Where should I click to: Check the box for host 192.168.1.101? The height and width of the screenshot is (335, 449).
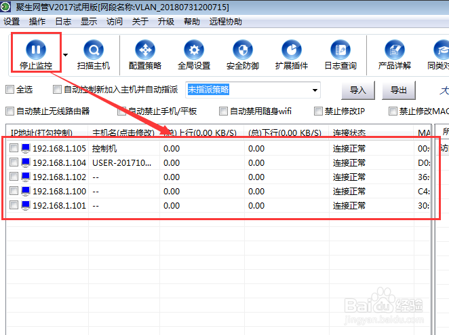pyautogui.click(x=14, y=205)
